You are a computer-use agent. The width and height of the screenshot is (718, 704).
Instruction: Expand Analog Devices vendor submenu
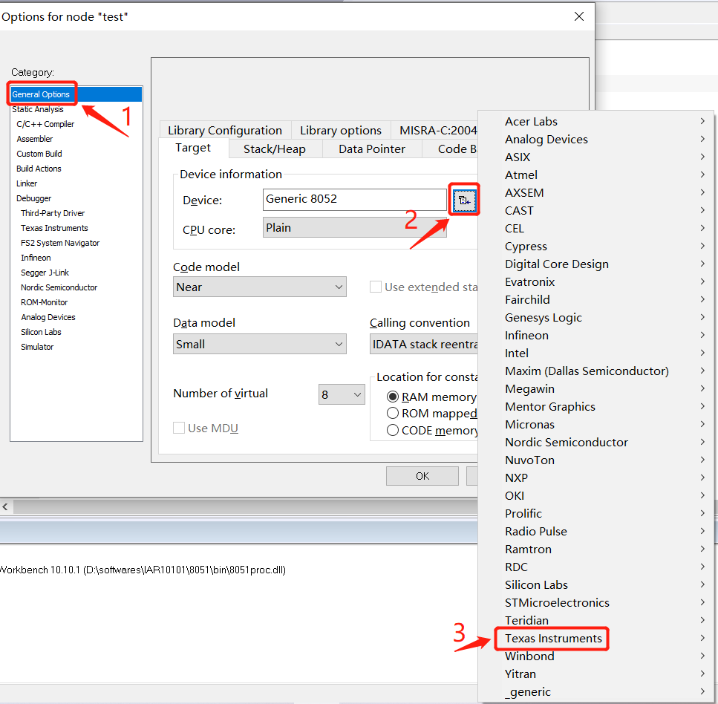pos(595,140)
